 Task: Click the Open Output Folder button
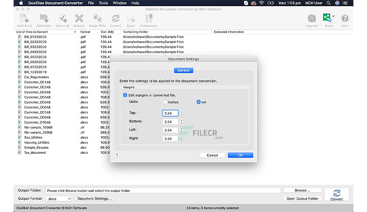pos(302,198)
